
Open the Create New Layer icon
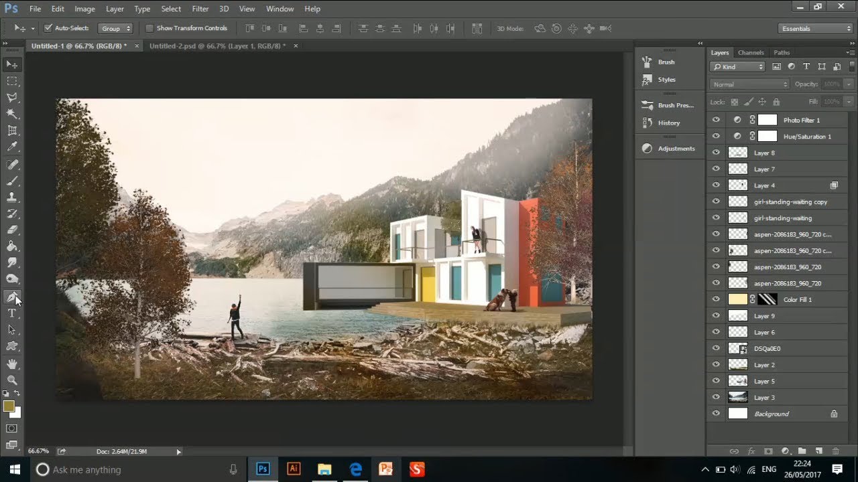[818, 451]
